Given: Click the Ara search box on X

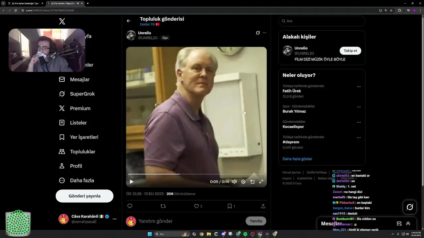Looking at the screenshot, I should [x=322, y=21].
